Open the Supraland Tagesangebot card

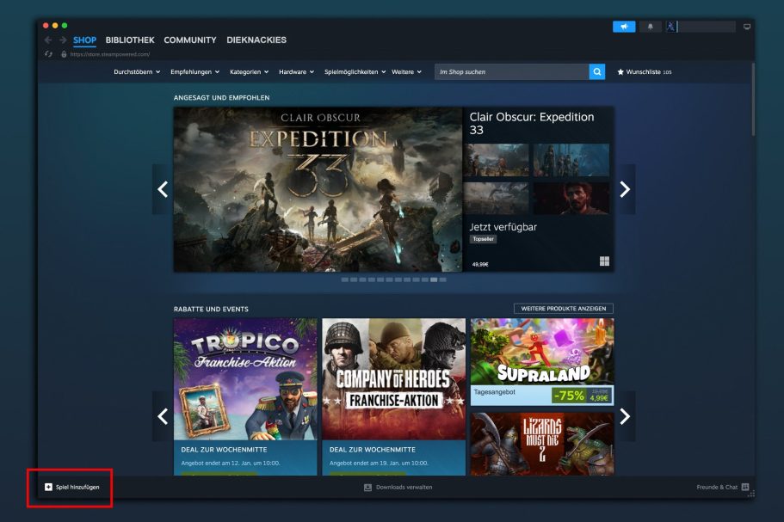tap(542, 362)
